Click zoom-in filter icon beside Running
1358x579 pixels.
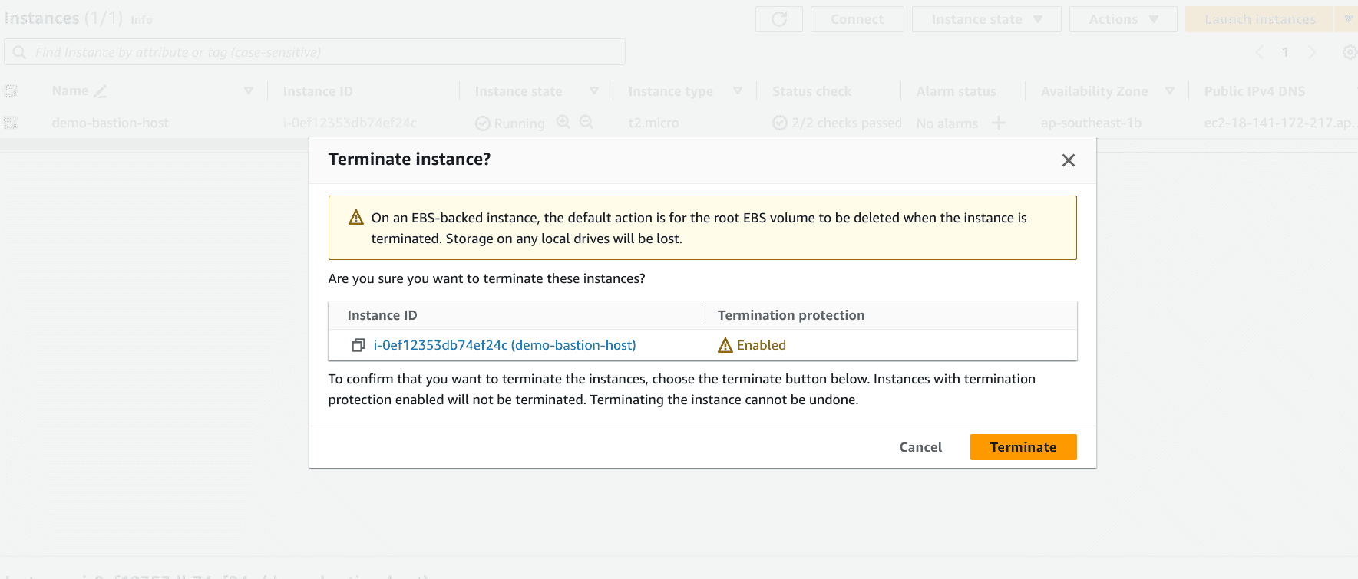click(x=563, y=122)
